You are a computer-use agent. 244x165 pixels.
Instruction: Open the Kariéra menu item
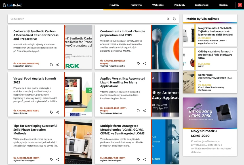[223, 5]
